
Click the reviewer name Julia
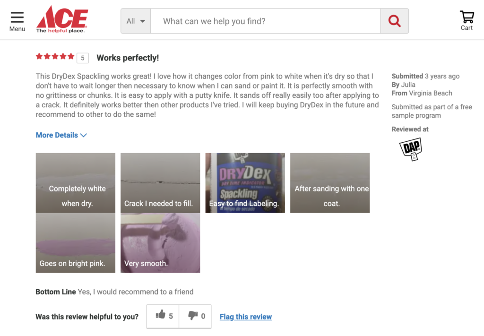pos(408,85)
